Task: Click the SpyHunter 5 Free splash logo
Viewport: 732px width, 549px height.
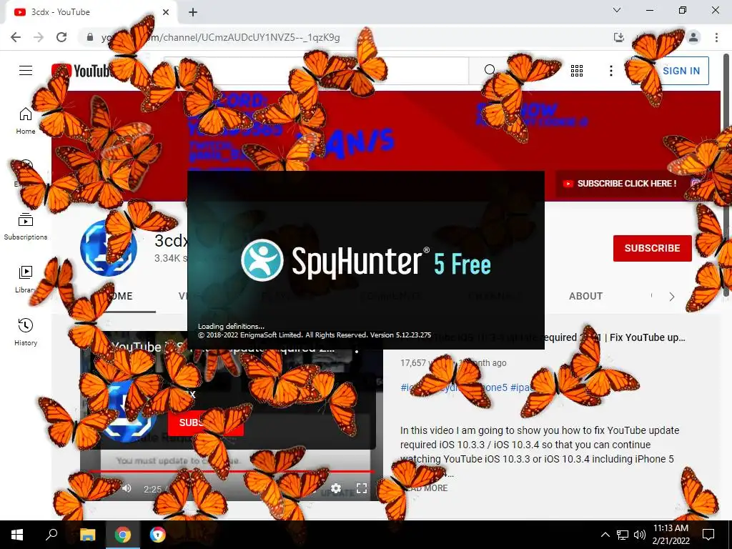Action: (x=365, y=260)
